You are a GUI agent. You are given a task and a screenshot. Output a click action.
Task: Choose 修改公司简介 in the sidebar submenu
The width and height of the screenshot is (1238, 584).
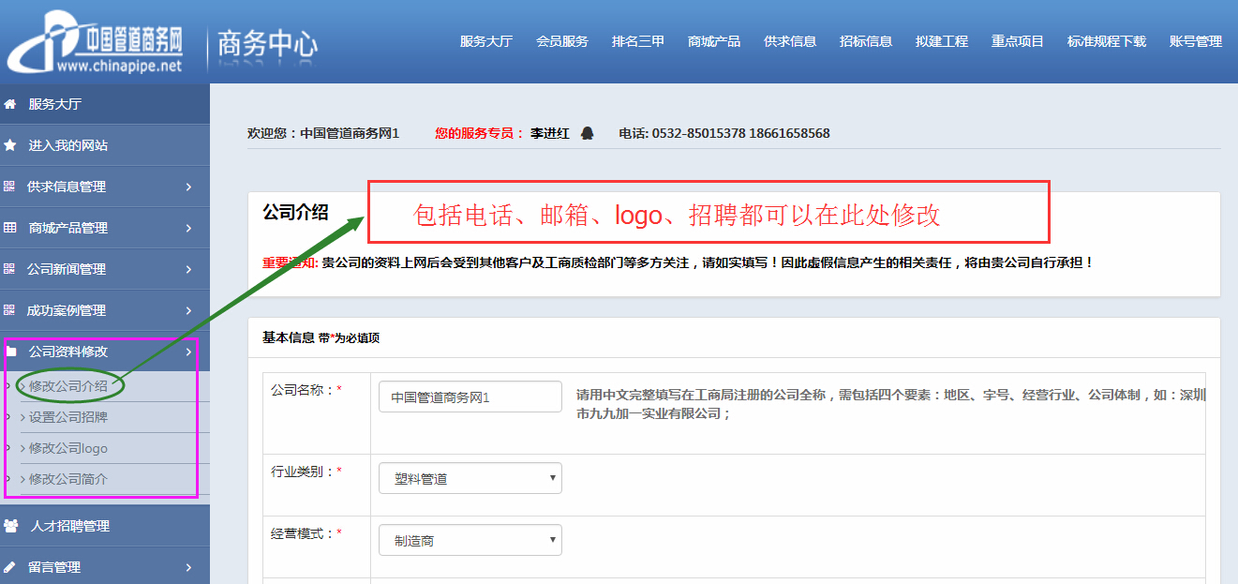click(x=68, y=479)
